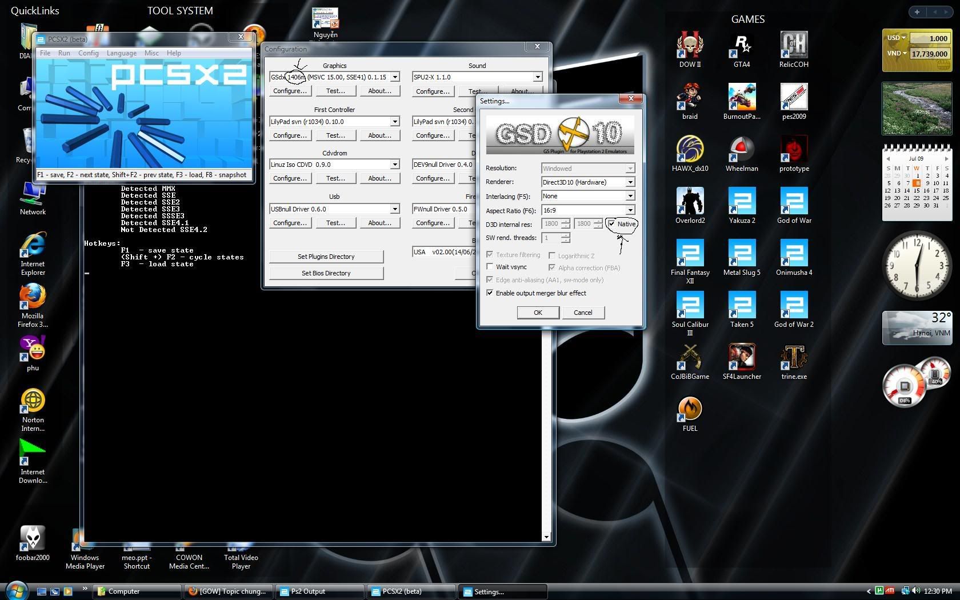
Task: Launch the GTA4 desktop icon
Action: click(x=742, y=49)
